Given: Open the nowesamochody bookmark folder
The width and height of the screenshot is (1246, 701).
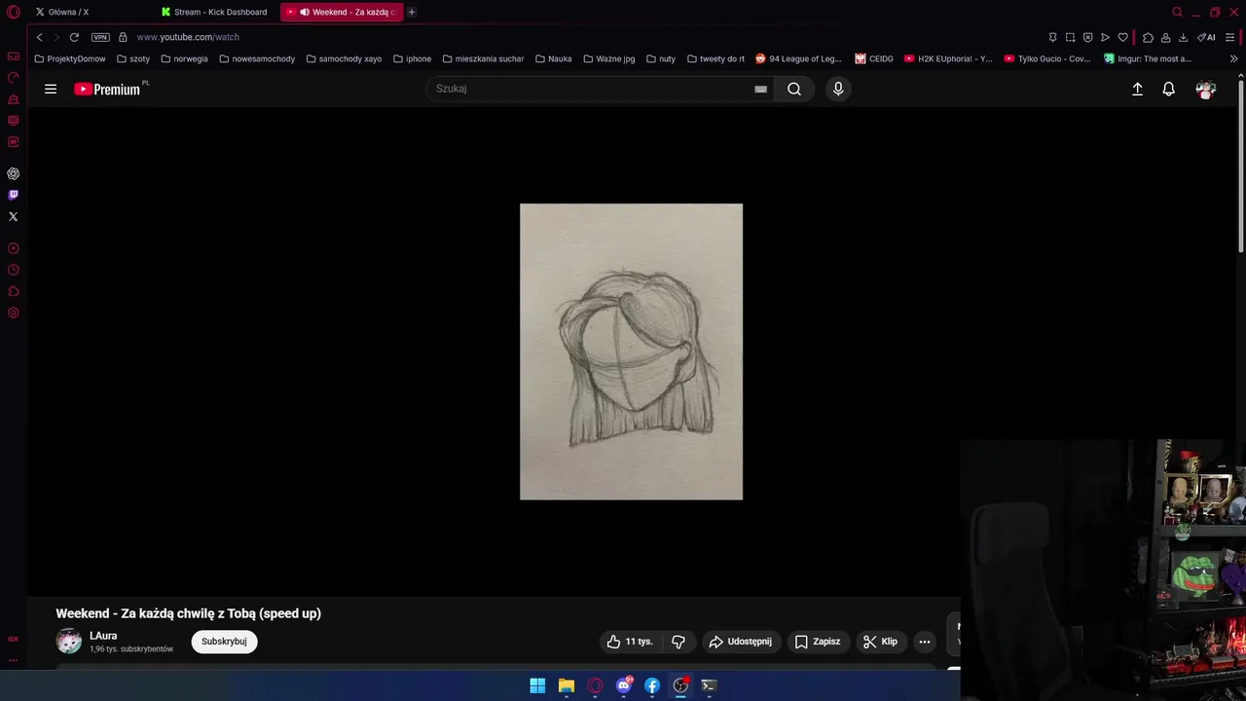Looking at the screenshot, I should 257,58.
